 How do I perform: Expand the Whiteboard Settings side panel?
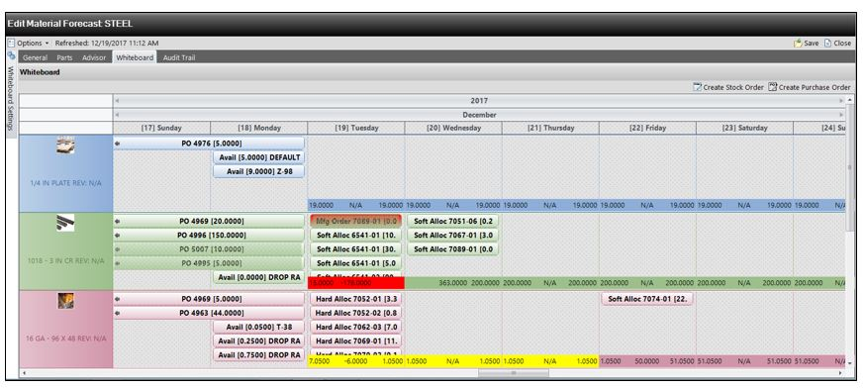pos(10,99)
